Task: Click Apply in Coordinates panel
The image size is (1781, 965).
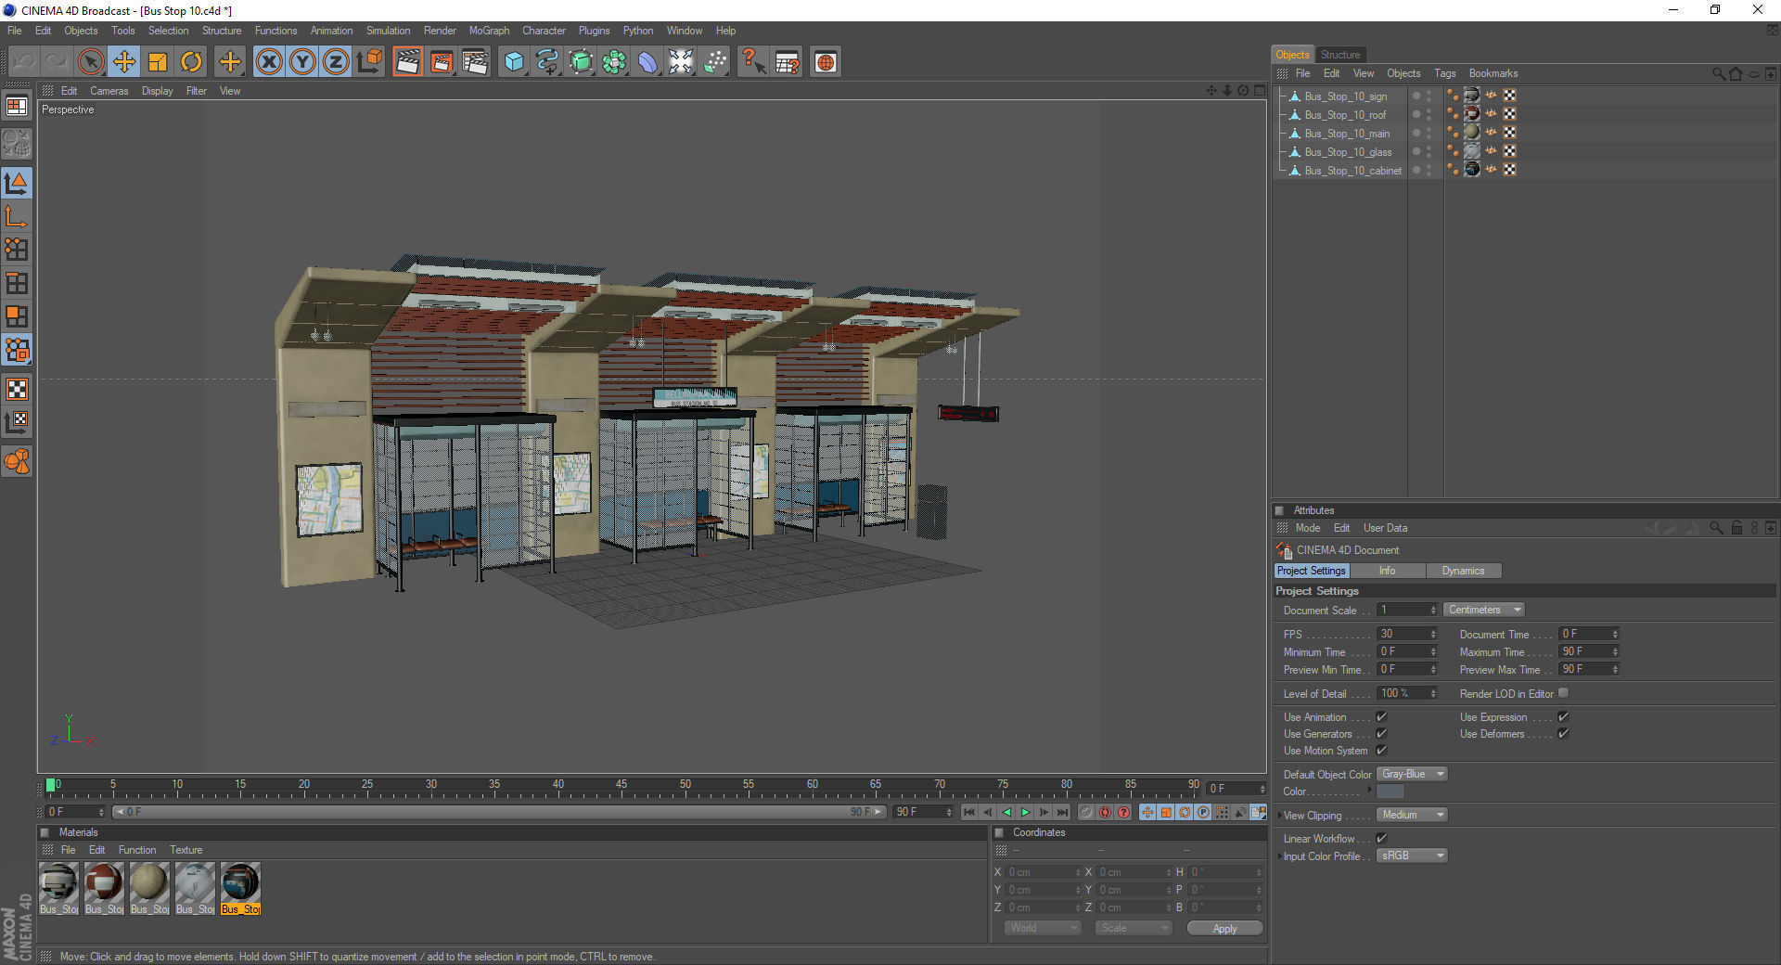Action: [1224, 929]
